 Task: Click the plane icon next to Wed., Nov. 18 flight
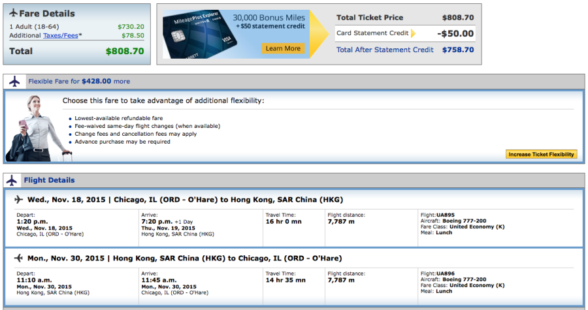point(18,200)
